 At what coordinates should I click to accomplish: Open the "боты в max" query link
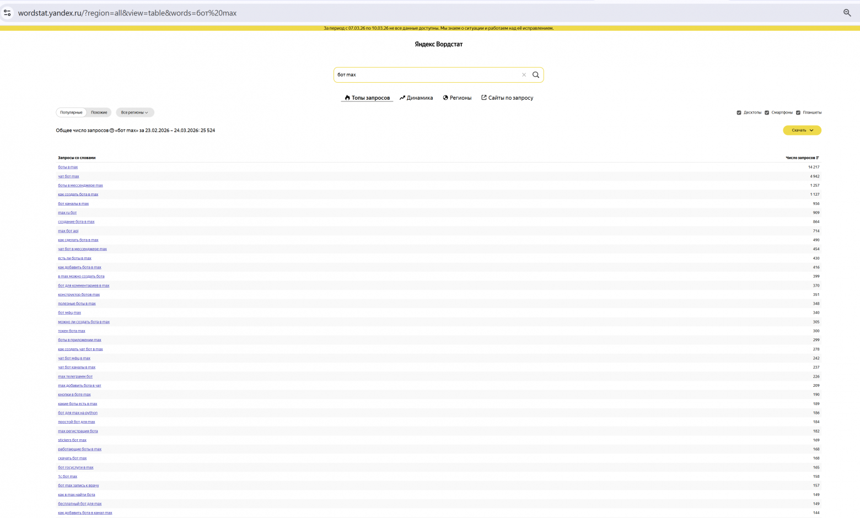pyautogui.click(x=68, y=167)
